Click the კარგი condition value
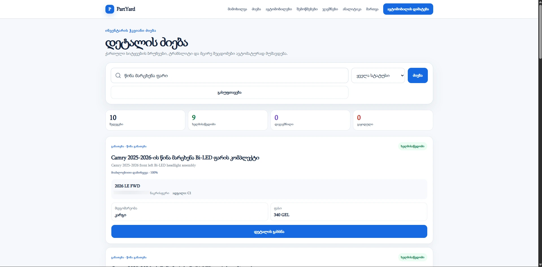 (120, 215)
